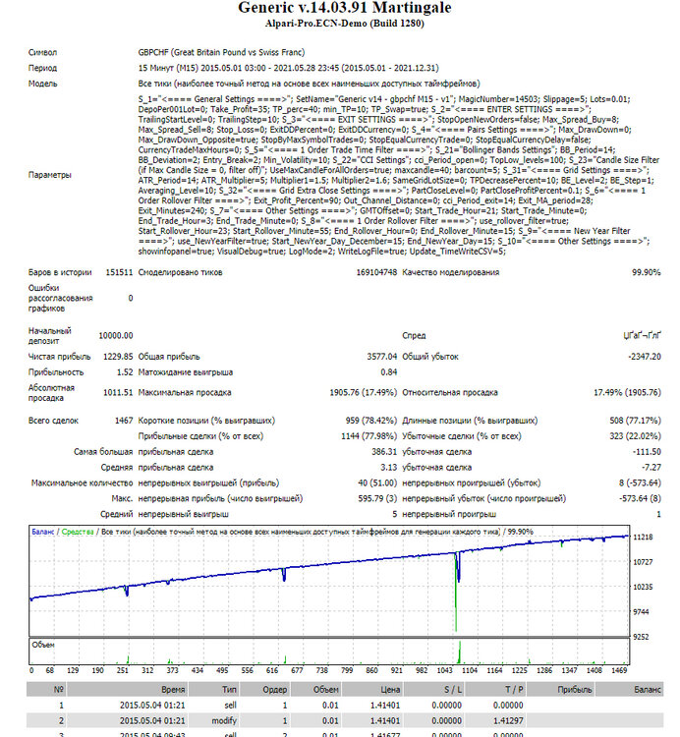Select the average loss trade value -7.27
This screenshot has width=680, height=737.
652,468
